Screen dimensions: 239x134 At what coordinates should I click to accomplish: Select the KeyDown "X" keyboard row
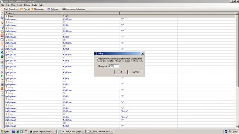(120, 43)
